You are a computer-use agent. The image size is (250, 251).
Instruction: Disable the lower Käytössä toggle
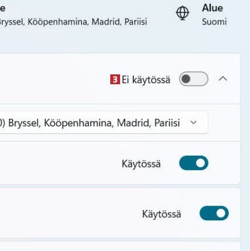(214, 213)
